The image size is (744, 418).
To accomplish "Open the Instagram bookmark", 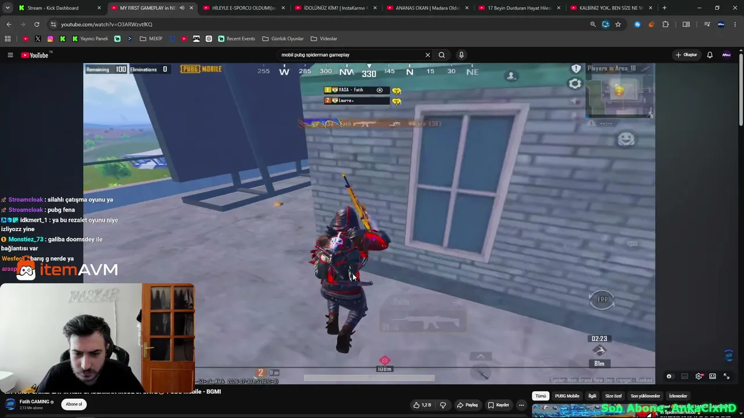I will (50, 39).
